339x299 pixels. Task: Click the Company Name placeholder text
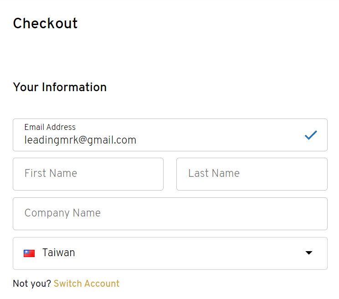click(62, 213)
